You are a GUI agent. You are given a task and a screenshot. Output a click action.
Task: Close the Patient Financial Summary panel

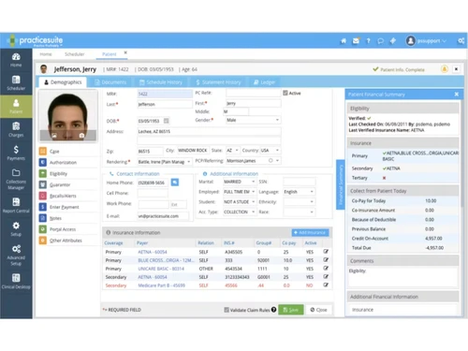point(457,95)
